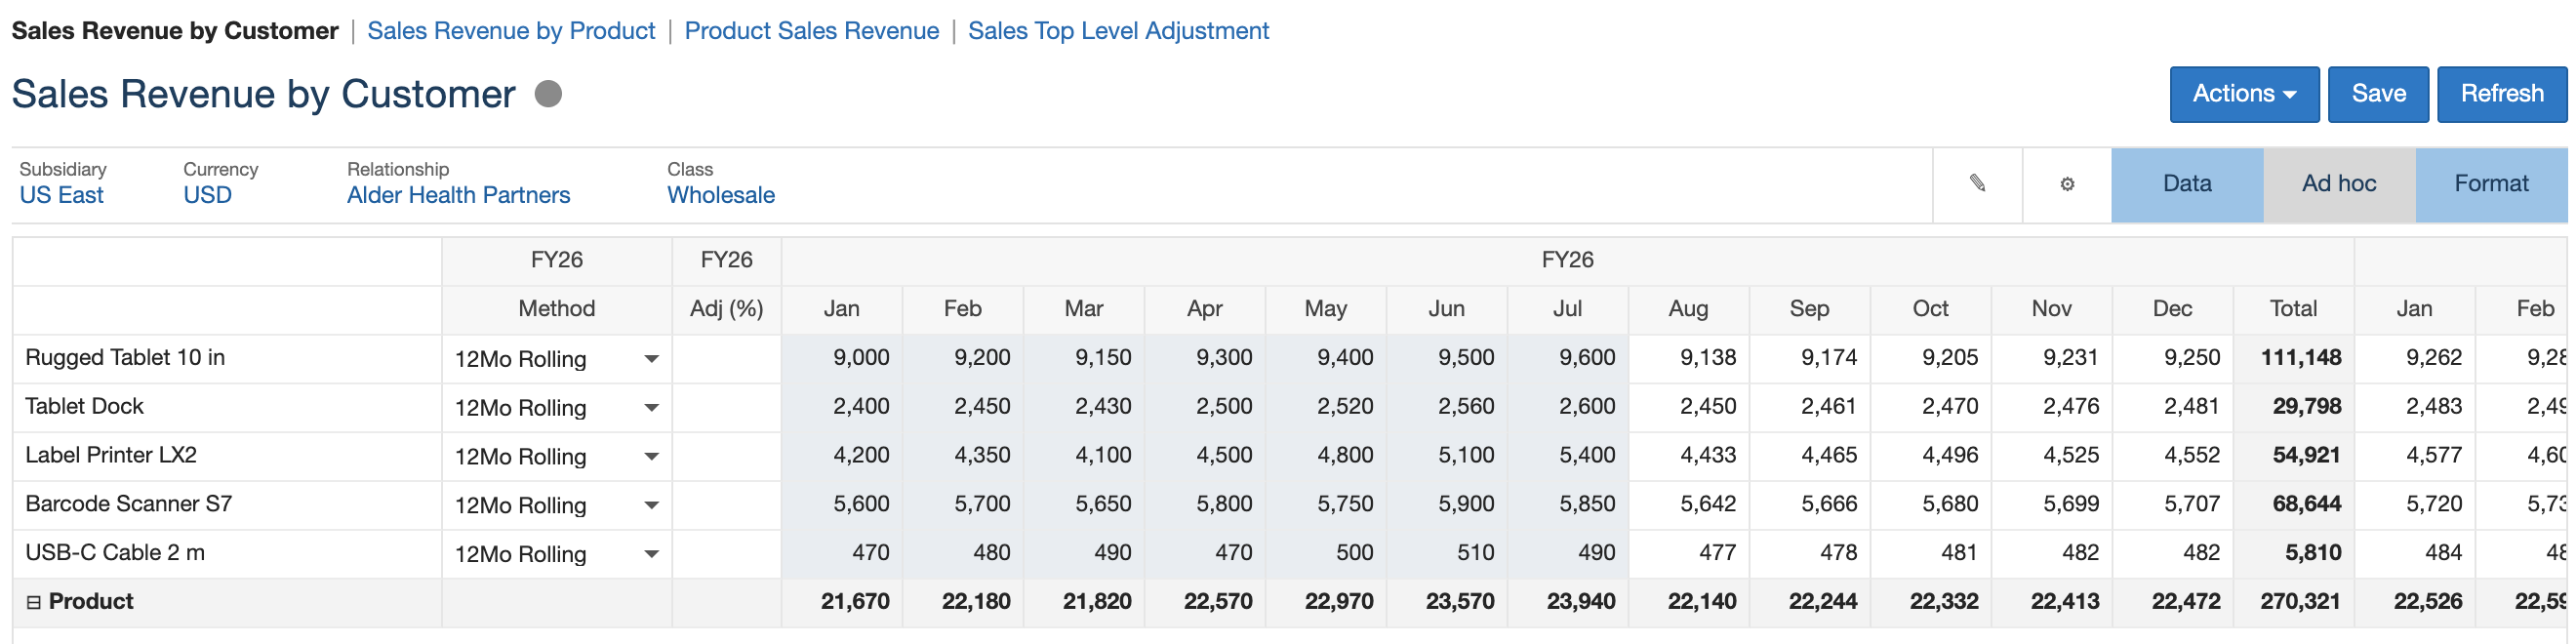Click the Total column header
2576x644 pixels.
[2293, 309]
